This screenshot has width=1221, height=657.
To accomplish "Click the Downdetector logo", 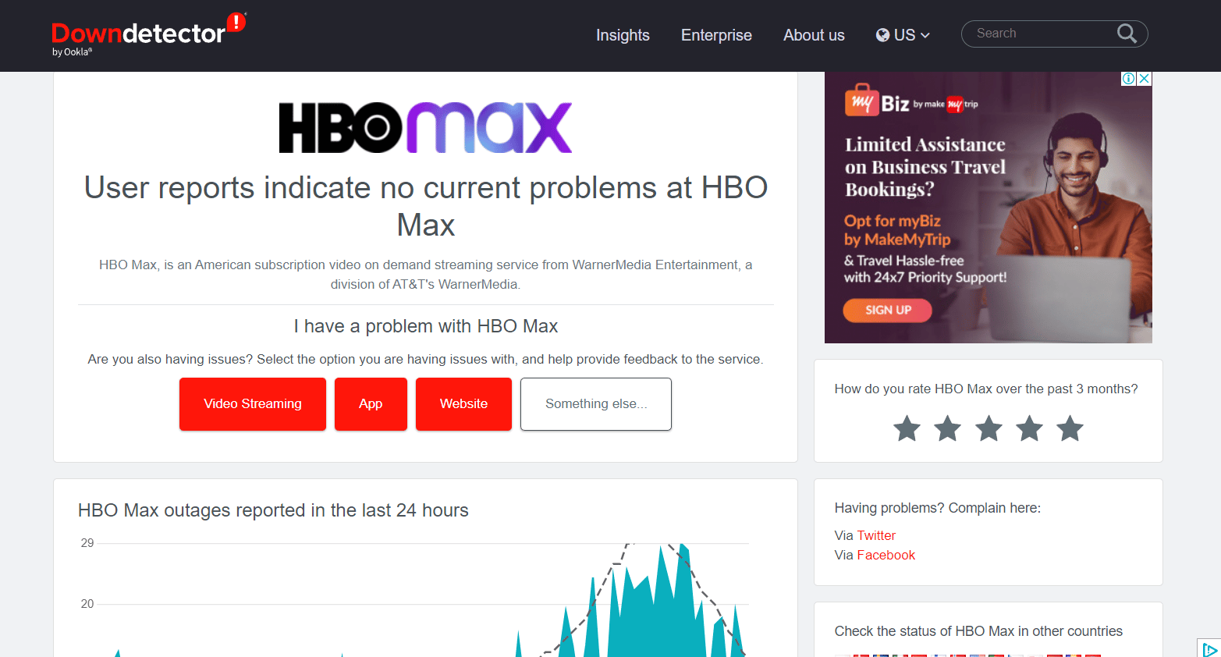I will pos(148,34).
